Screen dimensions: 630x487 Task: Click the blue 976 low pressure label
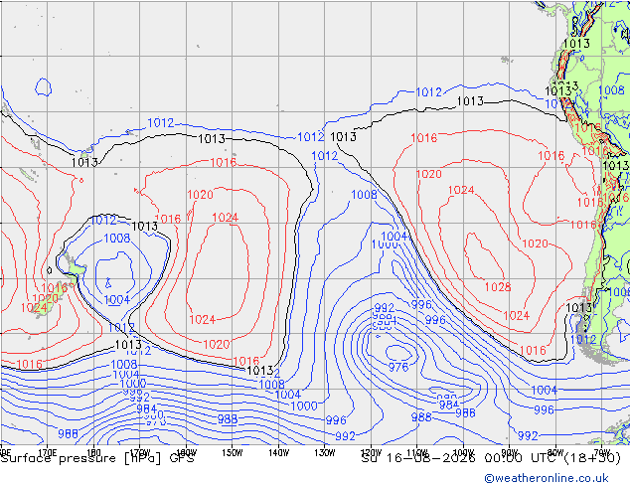pyautogui.click(x=398, y=367)
